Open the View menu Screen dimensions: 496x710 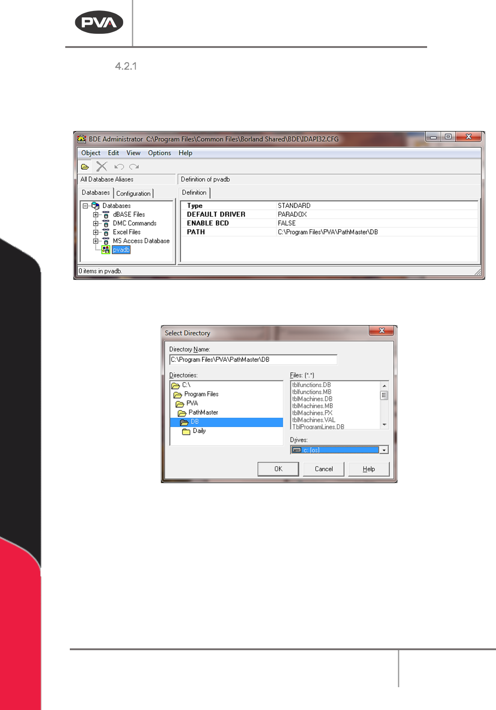[133, 153]
